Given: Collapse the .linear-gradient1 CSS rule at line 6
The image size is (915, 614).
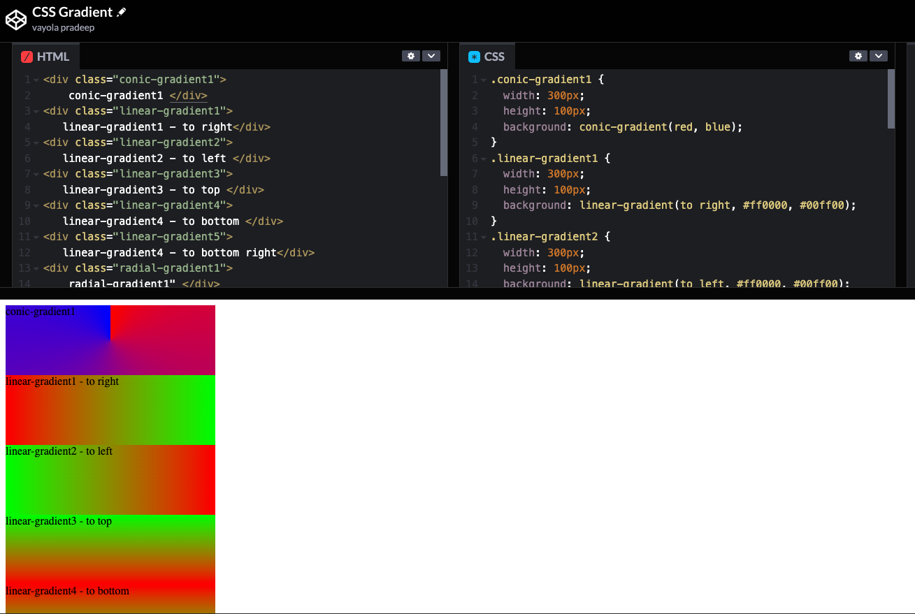Looking at the screenshot, I should click(x=483, y=159).
